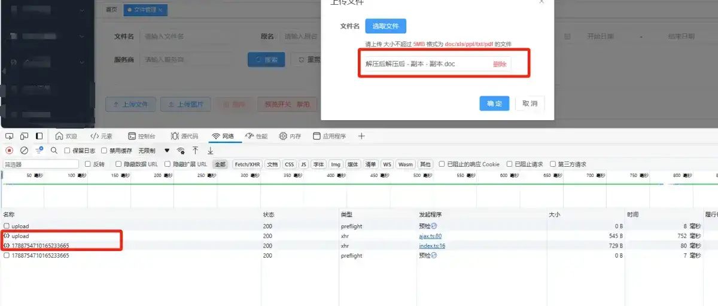This screenshot has height=306, width=718.
Task: Check 已阻止的响应 Cookie option
Action: click(x=442, y=164)
